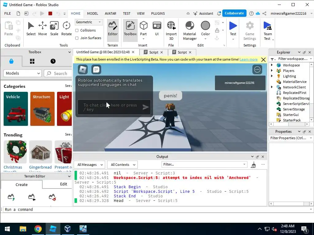314x235 pixels.
Task: Dismiss the LiveScripting Beta banner
Action: [263, 60]
